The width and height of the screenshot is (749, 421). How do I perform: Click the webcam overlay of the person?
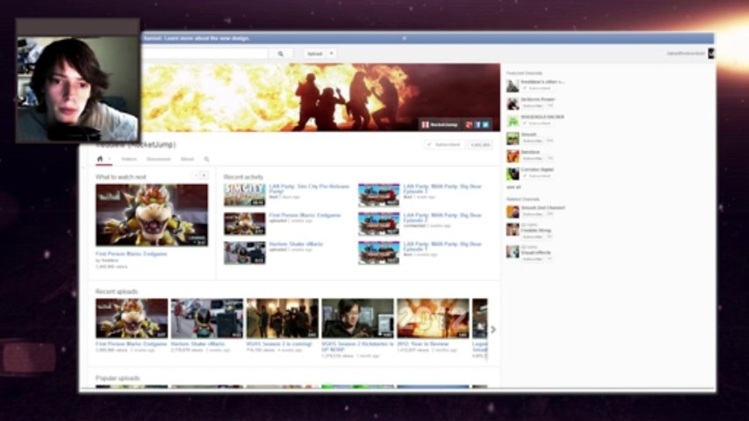[77, 80]
